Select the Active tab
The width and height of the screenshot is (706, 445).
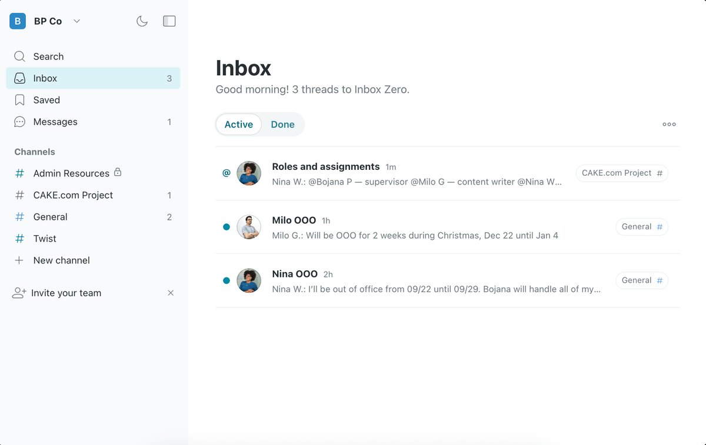click(x=239, y=124)
